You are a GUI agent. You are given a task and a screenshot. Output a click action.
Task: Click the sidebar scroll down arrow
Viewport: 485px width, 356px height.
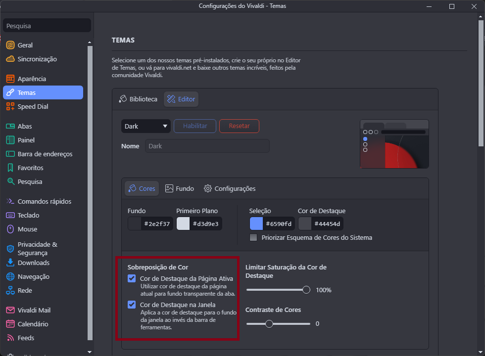pyautogui.click(x=90, y=352)
